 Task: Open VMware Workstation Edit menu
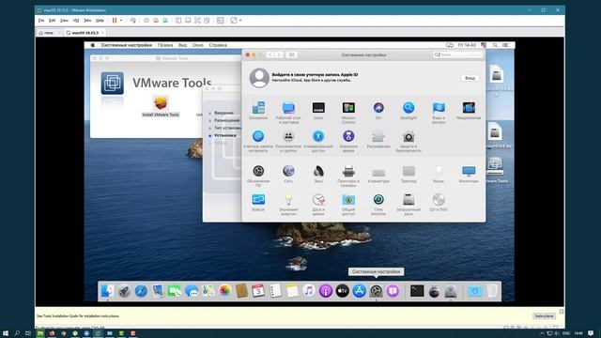click(53, 21)
